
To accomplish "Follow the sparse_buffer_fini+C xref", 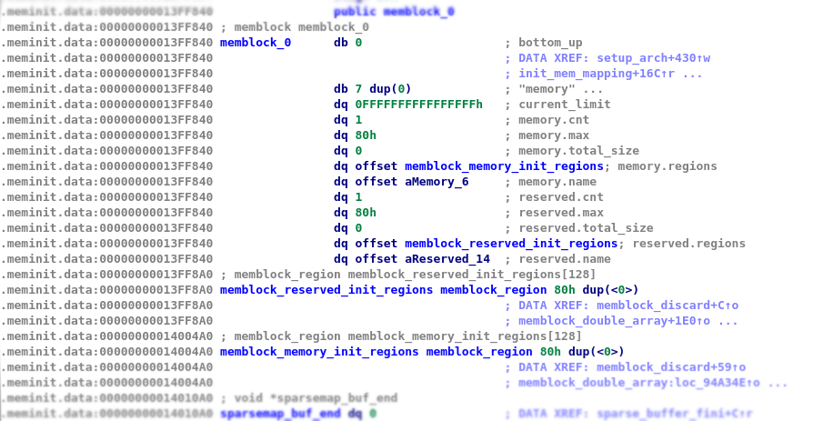I will click(x=675, y=414).
